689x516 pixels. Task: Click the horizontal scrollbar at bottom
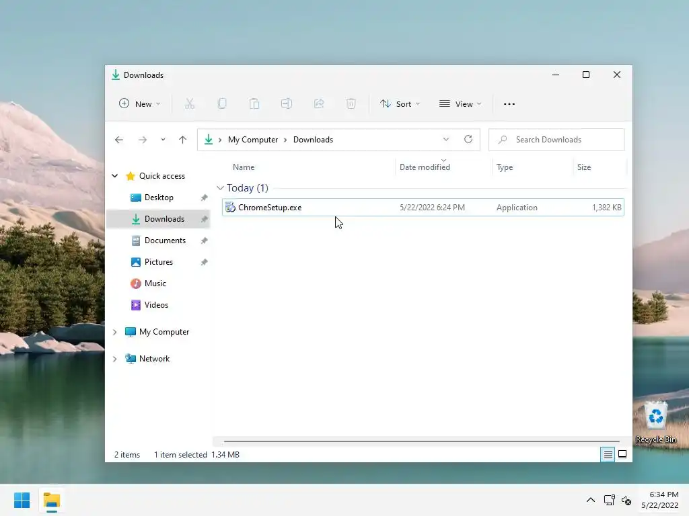(421, 441)
